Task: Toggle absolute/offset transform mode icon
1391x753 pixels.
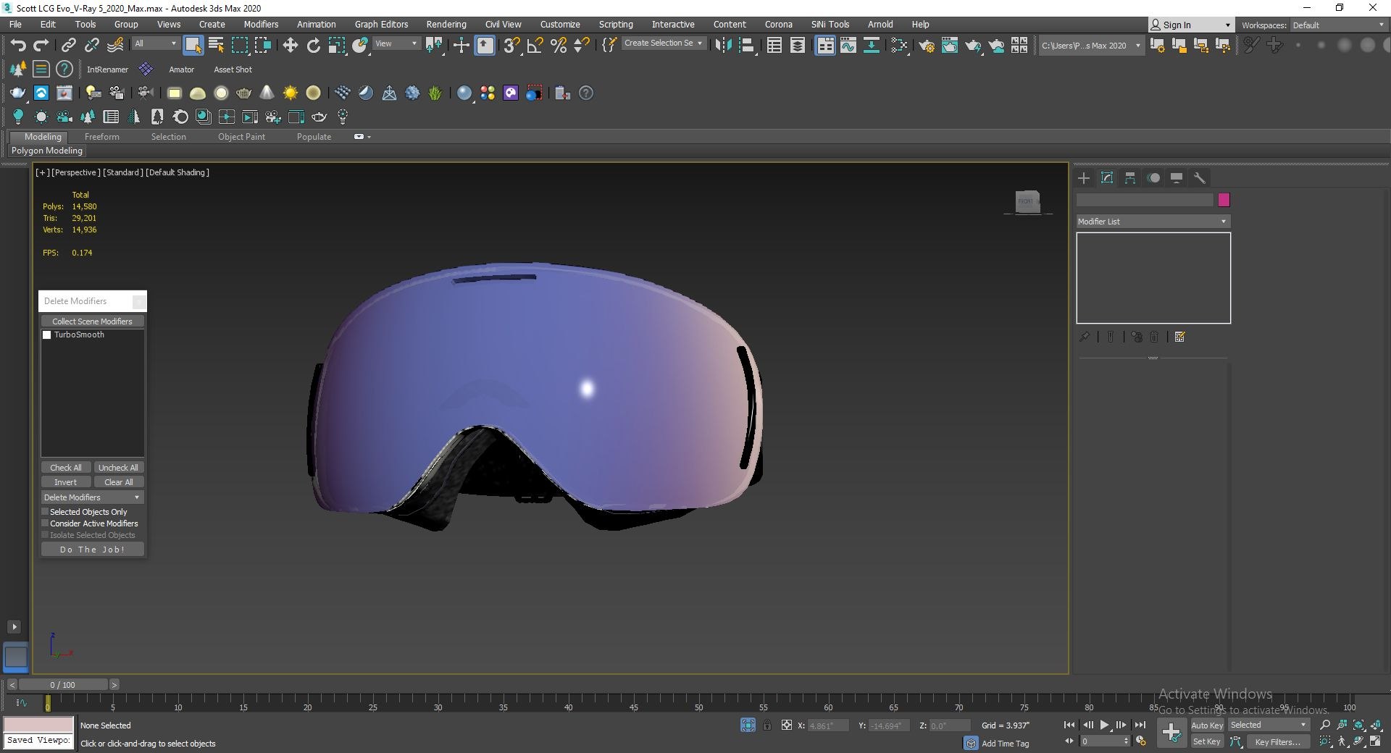Action: click(787, 725)
